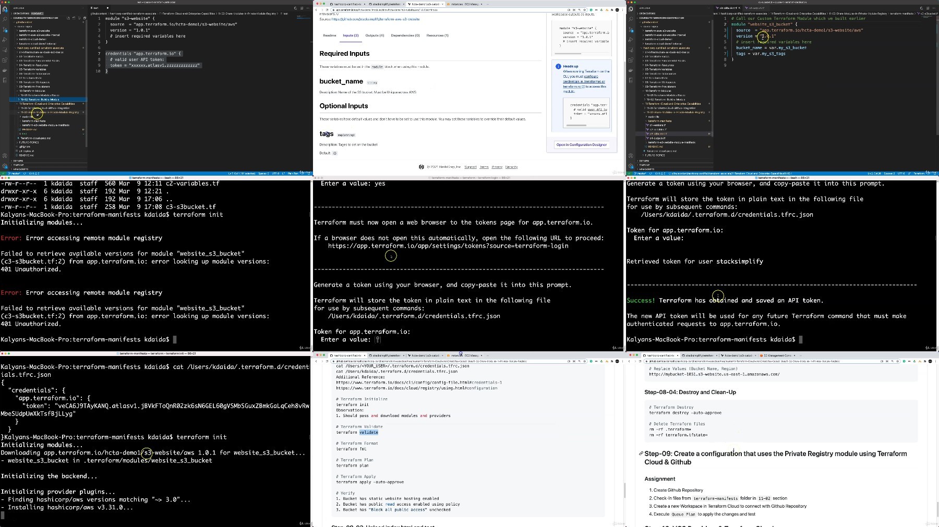Click the HashiCorp logo in the registry footer
Viewport: 939px width, 527px height.
[422, 167]
